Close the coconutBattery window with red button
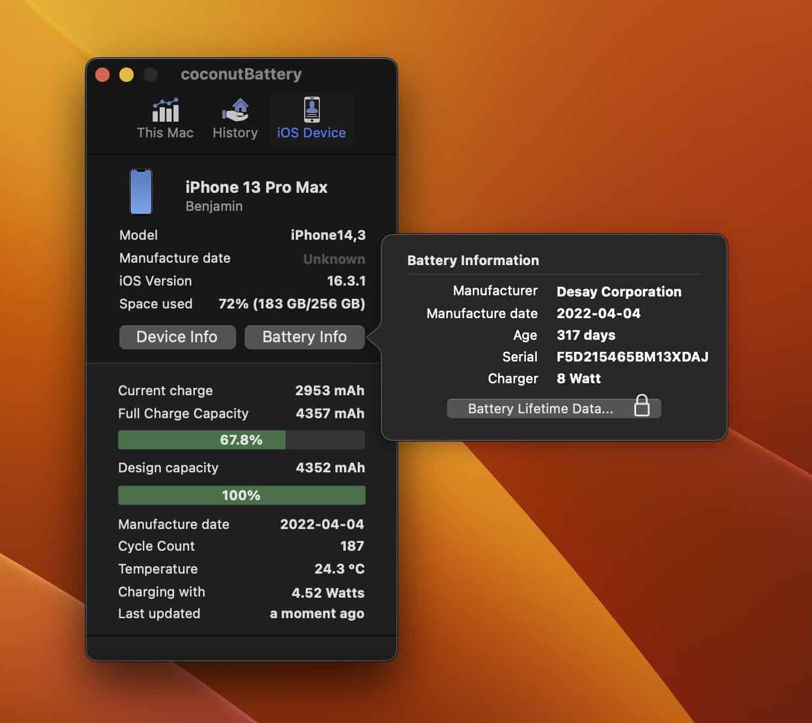The width and height of the screenshot is (812, 723). (102, 75)
